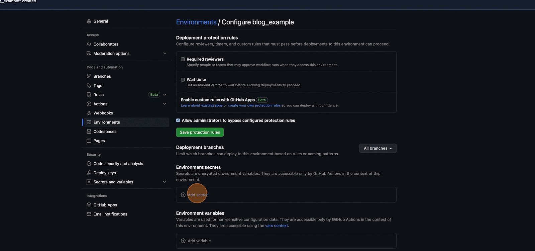Click the Beta badge beside GitHub Apps rules

(262, 100)
